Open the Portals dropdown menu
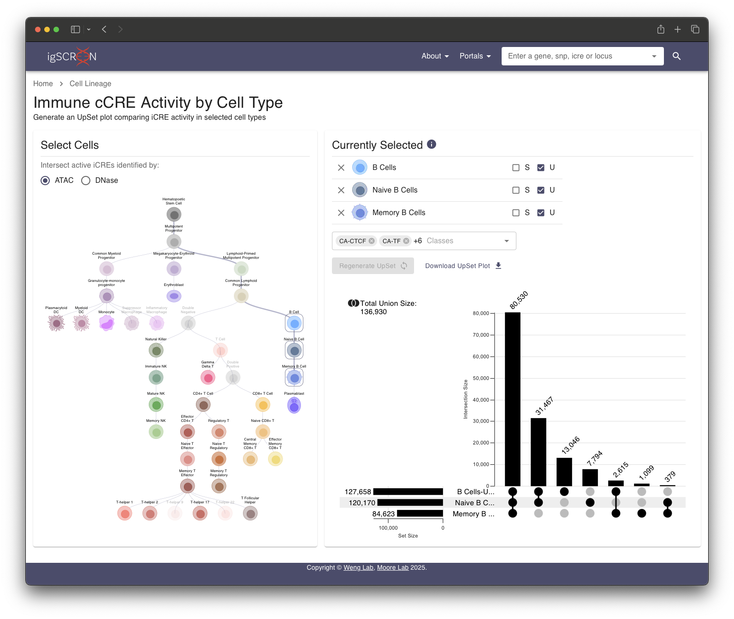This screenshot has height=619, width=734. pos(475,56)
